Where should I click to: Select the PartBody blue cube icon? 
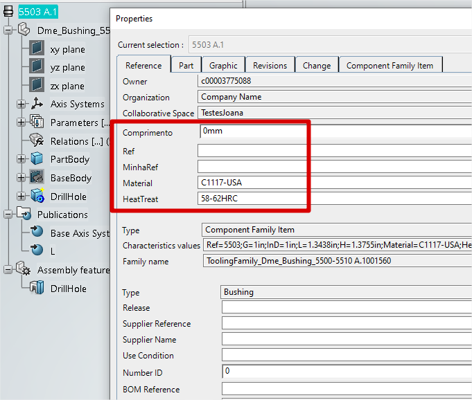37,159
